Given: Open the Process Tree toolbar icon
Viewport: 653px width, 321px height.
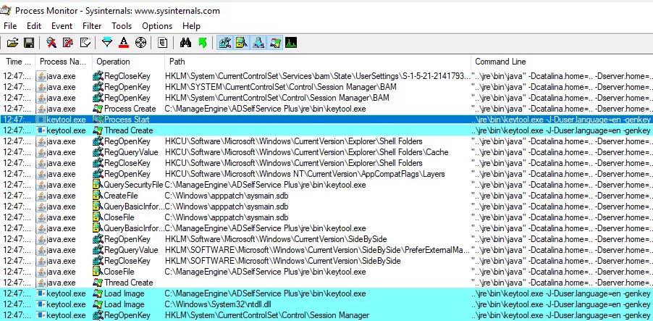Looking at the screenshot, I should pos(162,43).
